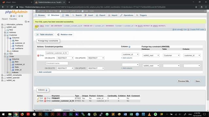Screen dimensions: 209x117
Task: Open VLC media player from taskbar
Action: tap(149, 114)
